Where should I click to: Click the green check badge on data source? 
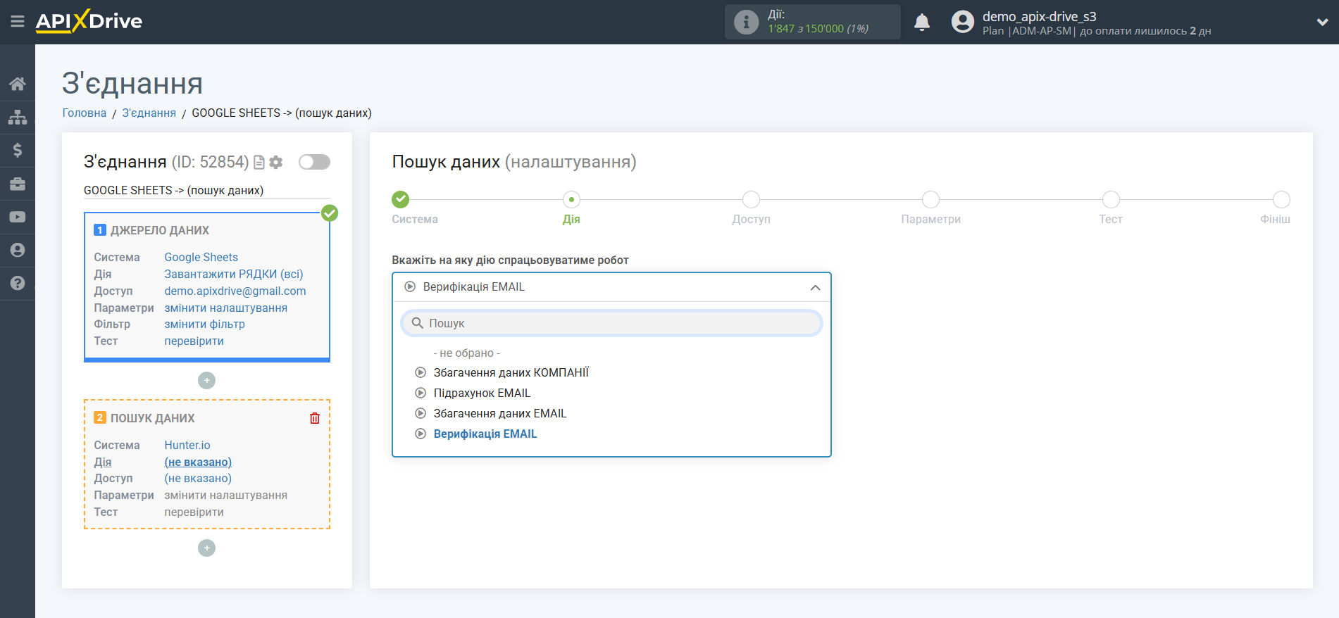(x=330, y=213)
